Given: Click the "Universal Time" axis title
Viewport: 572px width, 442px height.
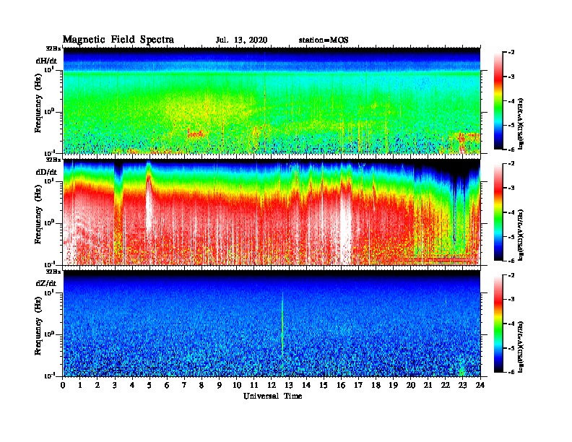Looking at the screenshot, I should (272, 396).
